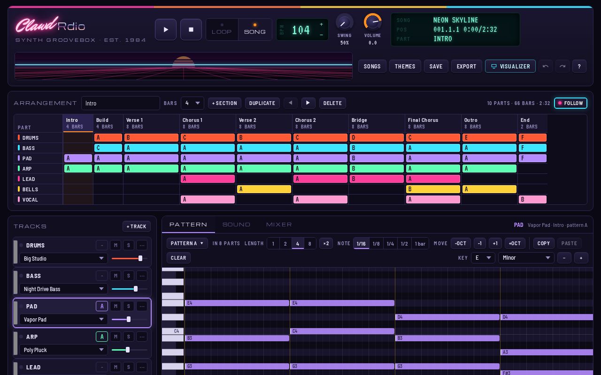Screen dimensions: 601x375
Task: Switch transport to LOOP mode
Action: [x=222, y=30]
